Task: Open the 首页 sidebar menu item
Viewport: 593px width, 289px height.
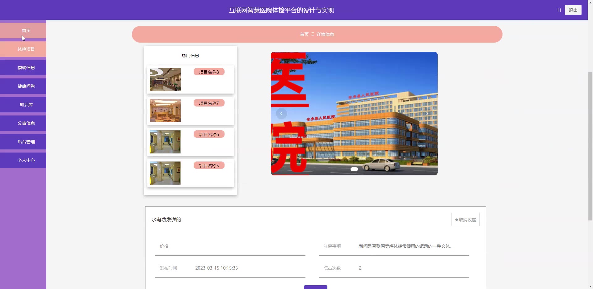Action: 23,31
